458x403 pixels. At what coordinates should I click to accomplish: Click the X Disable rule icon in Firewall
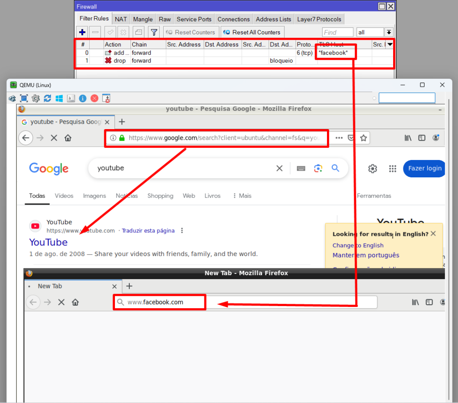[x=123, y=32]
